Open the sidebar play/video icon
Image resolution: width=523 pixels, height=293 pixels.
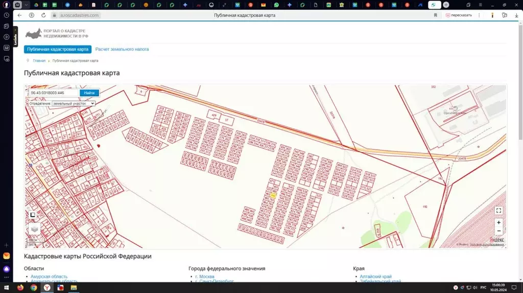pos(6,37)
